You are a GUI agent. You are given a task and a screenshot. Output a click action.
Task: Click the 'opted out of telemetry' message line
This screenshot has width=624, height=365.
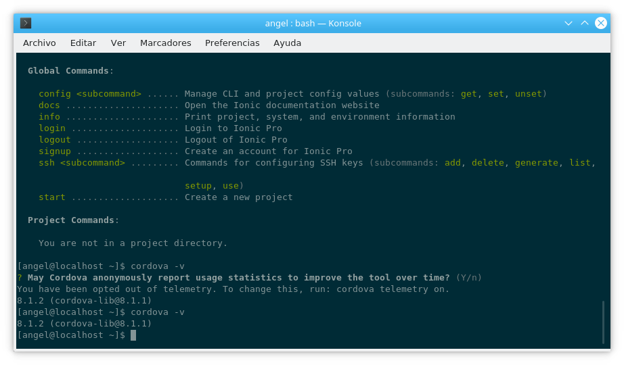(233, 289)
